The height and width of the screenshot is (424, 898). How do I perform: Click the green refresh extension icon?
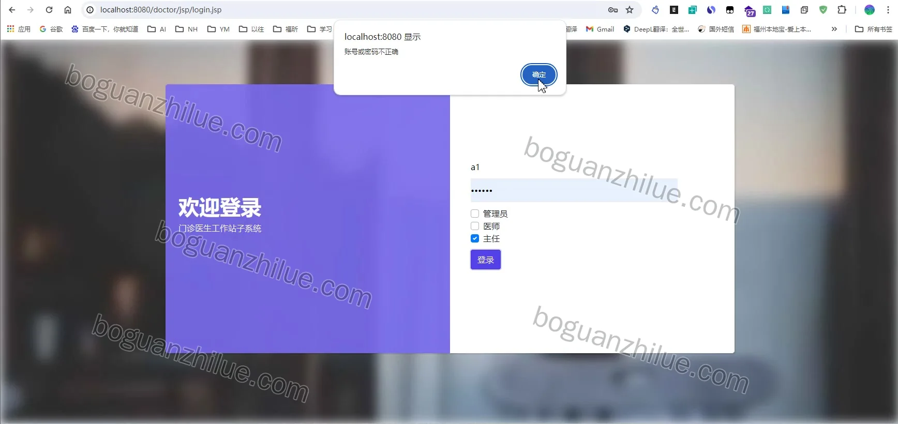[x=767, y=10]
